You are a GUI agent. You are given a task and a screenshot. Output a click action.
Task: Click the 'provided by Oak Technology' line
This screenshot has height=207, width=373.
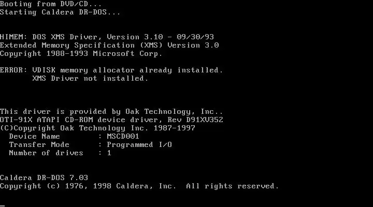click(x=111, y=112)
